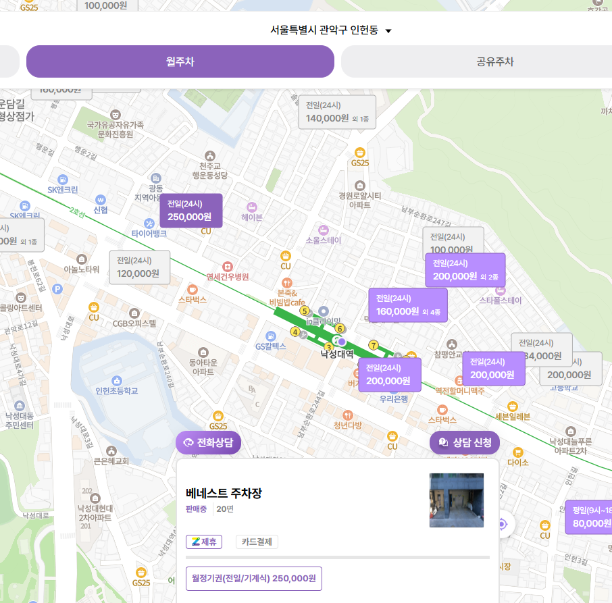Screen dimensions: 612x603
Task: Click the 전화상담 button
Action: coord(208,442)
